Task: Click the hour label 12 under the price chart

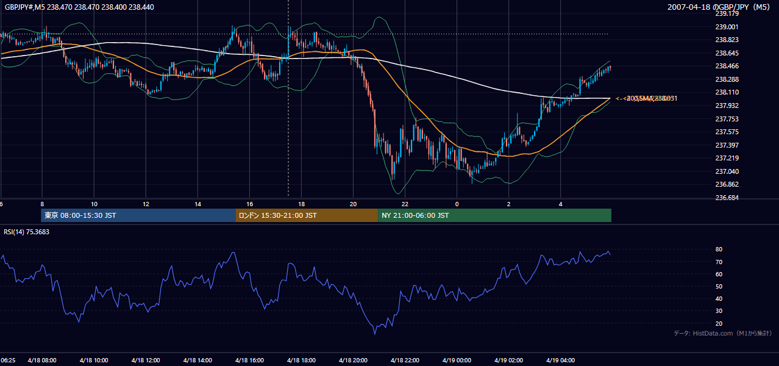Action: click(x=146, y=204)
